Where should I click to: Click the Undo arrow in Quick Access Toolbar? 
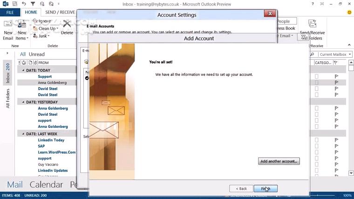pyautogui.click(x=24, y=4)
